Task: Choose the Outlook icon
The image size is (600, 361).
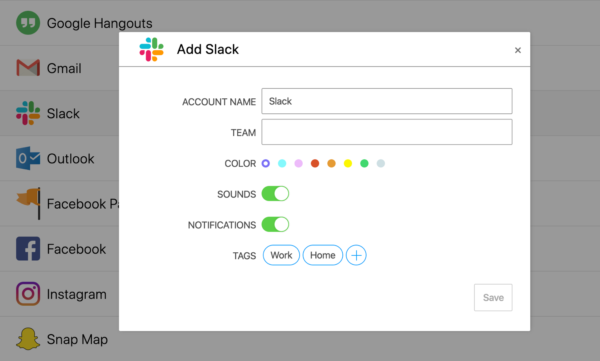Action: click(28, 158)
